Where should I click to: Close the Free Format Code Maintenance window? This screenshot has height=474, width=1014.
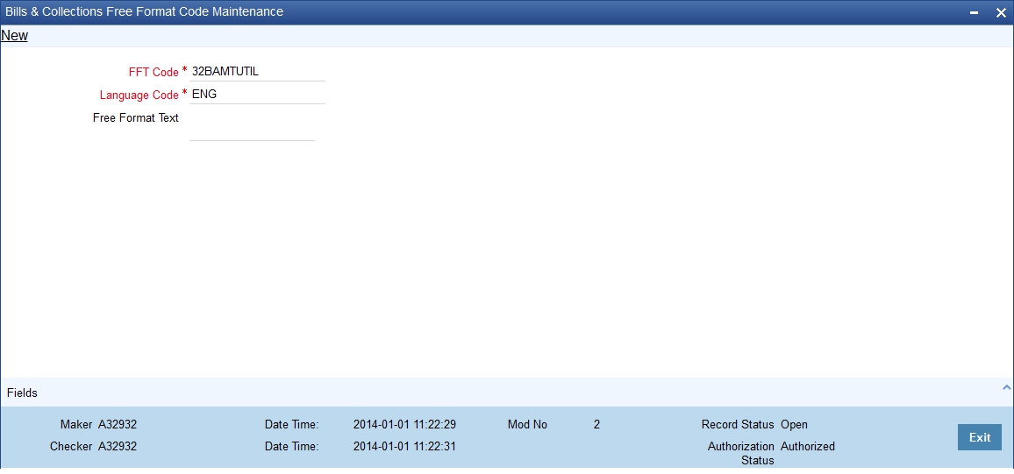(x=1001, y=12)
